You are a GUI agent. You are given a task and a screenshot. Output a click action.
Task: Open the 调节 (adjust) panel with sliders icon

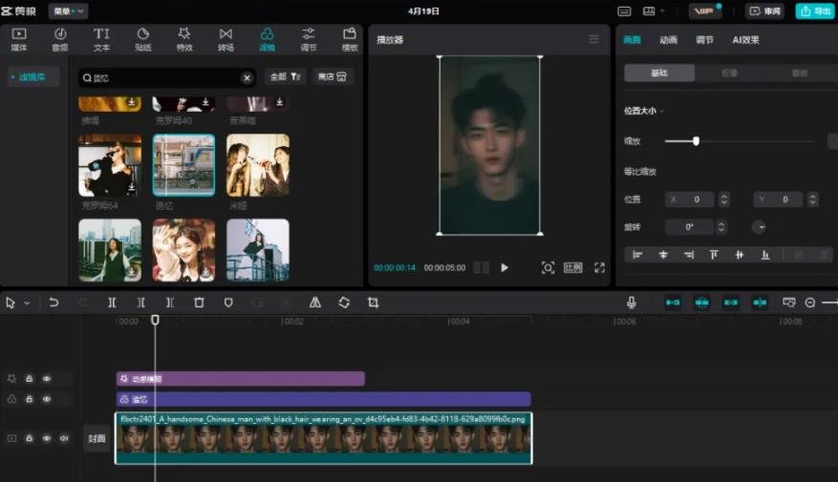309,39
